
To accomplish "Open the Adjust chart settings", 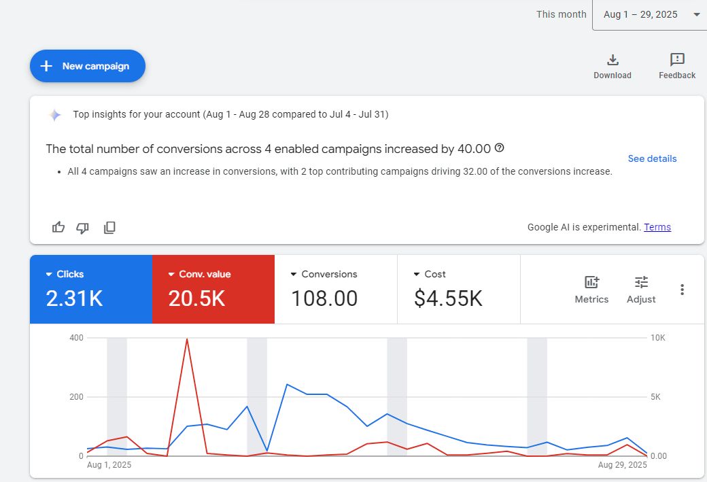I will coord(641,289).
